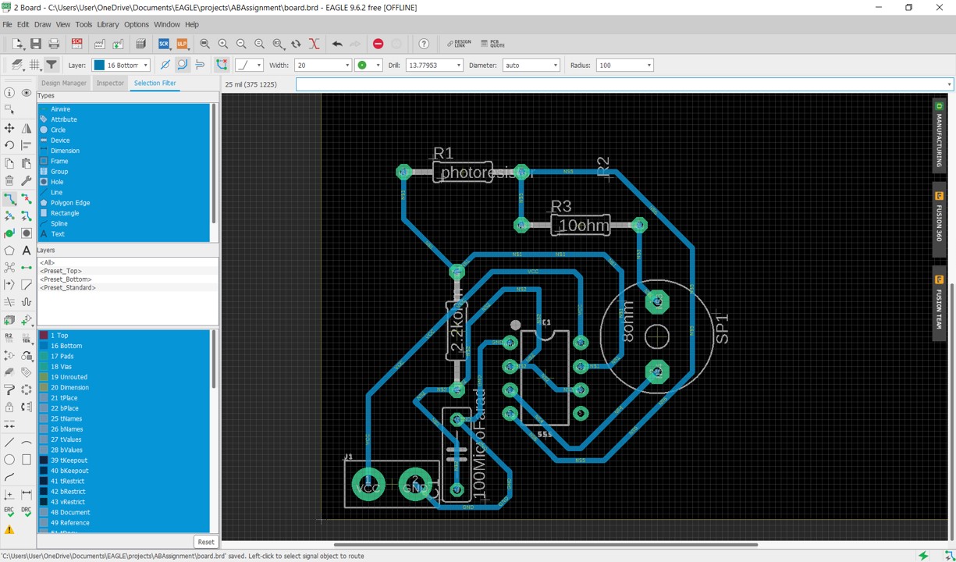Click the Zoom to Fit icon
The height and width of the screenshot is (562, 956).
tap(204, 44)
